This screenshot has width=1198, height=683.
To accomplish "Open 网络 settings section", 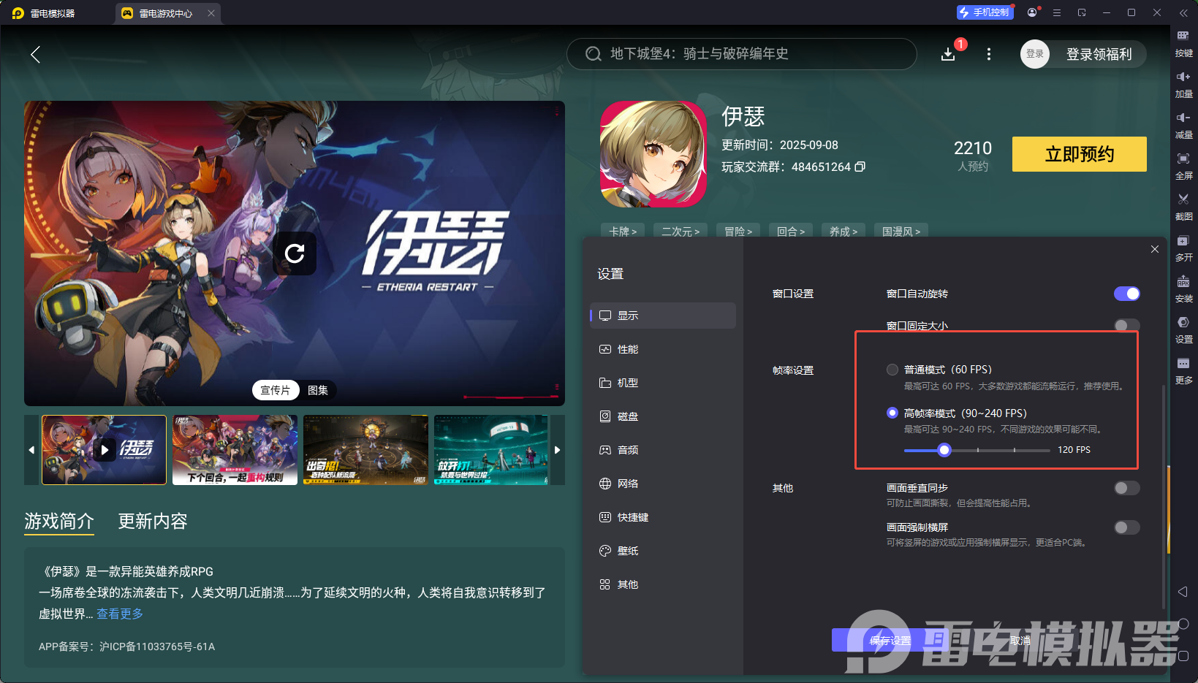I will click(x=663, y=484).
